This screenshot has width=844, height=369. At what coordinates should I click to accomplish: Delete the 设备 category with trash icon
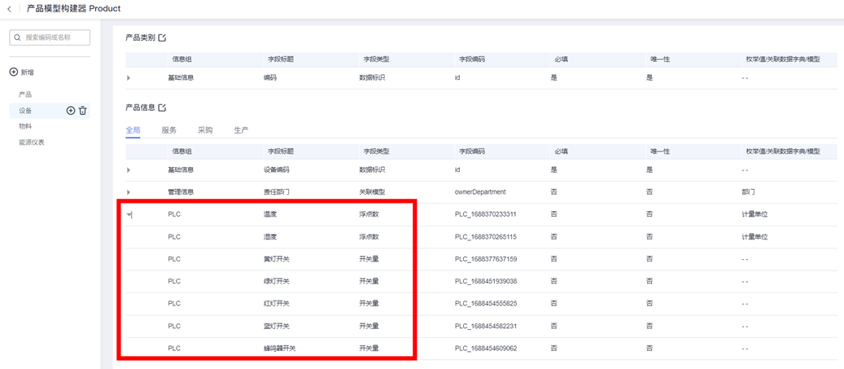82,111
